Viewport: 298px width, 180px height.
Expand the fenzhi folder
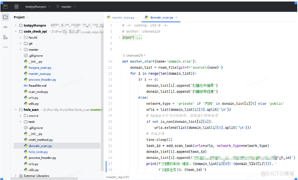click(21, 38)
